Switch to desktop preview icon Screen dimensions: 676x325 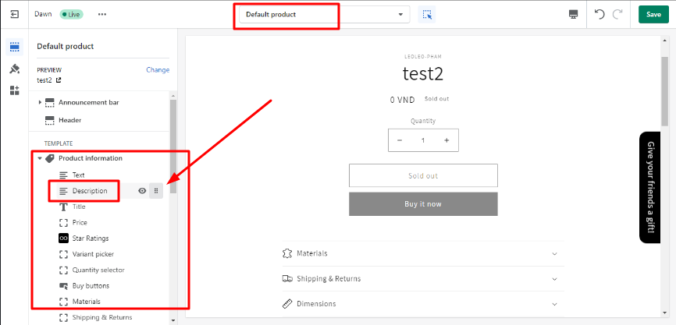pos(574,14)
